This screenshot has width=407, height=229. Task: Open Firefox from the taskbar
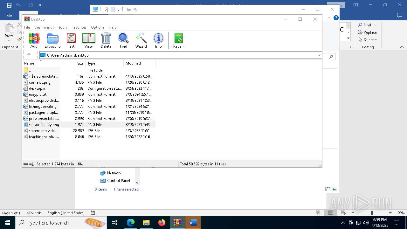(x=162, y=223)
